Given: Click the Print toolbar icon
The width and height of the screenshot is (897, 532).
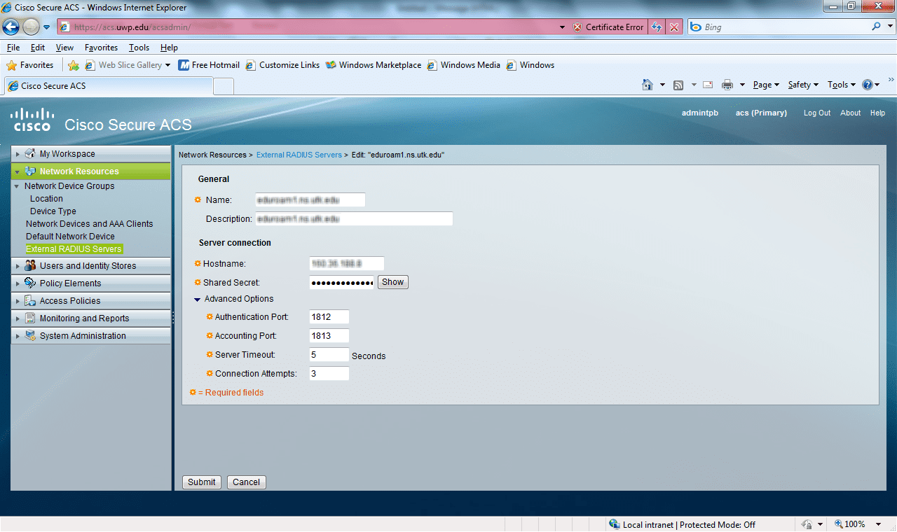Looking at the screenshot, I should (727, 85).
